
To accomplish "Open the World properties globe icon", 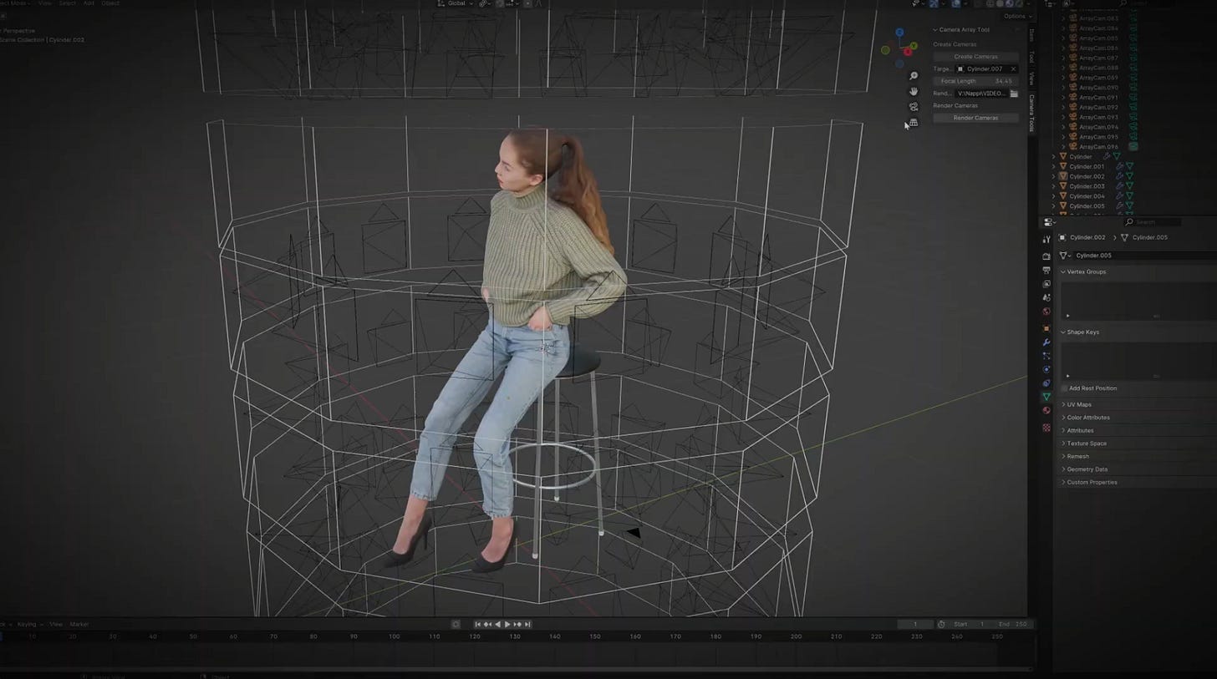I will tap(1046, 312).
